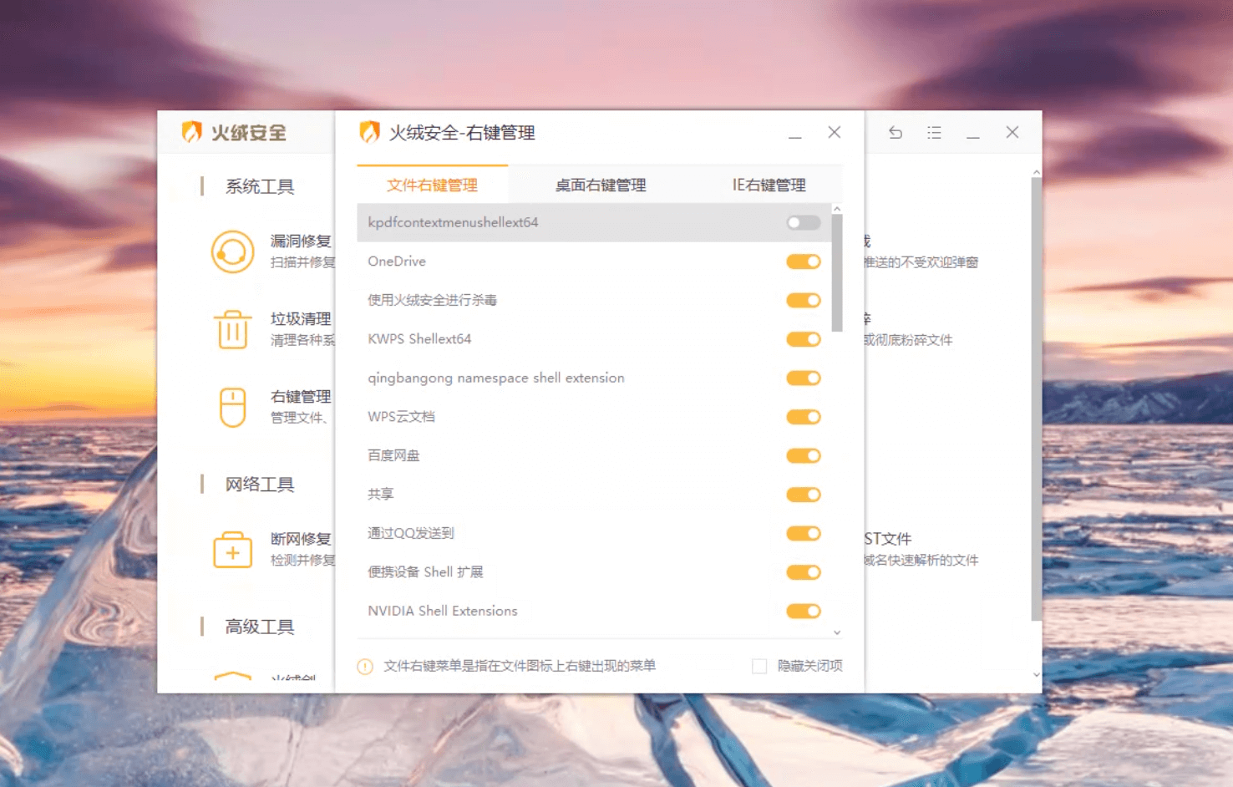Open the junk cleanup trash icon

click(232, 329)
